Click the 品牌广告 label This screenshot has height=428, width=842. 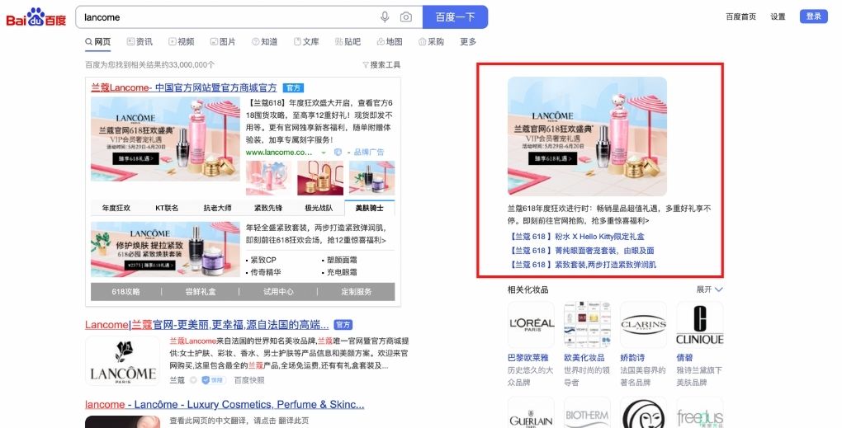click(x=369, y=153)
